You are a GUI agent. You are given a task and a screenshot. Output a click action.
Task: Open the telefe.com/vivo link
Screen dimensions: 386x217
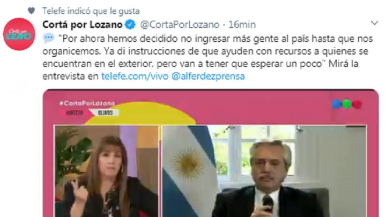pyautogui.click(x=135, y=76)
